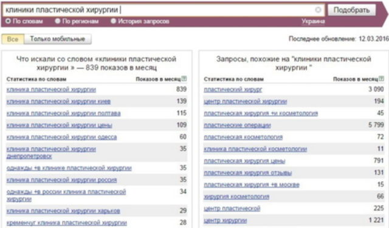This screenshot has height=228, width=389.
Task: Click the value 3 090 for пластический хирург
Action: point(376,89)
